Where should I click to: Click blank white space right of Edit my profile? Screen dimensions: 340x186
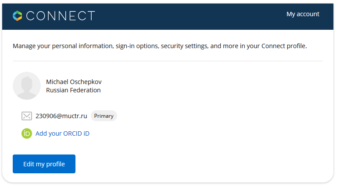[197, 164]
